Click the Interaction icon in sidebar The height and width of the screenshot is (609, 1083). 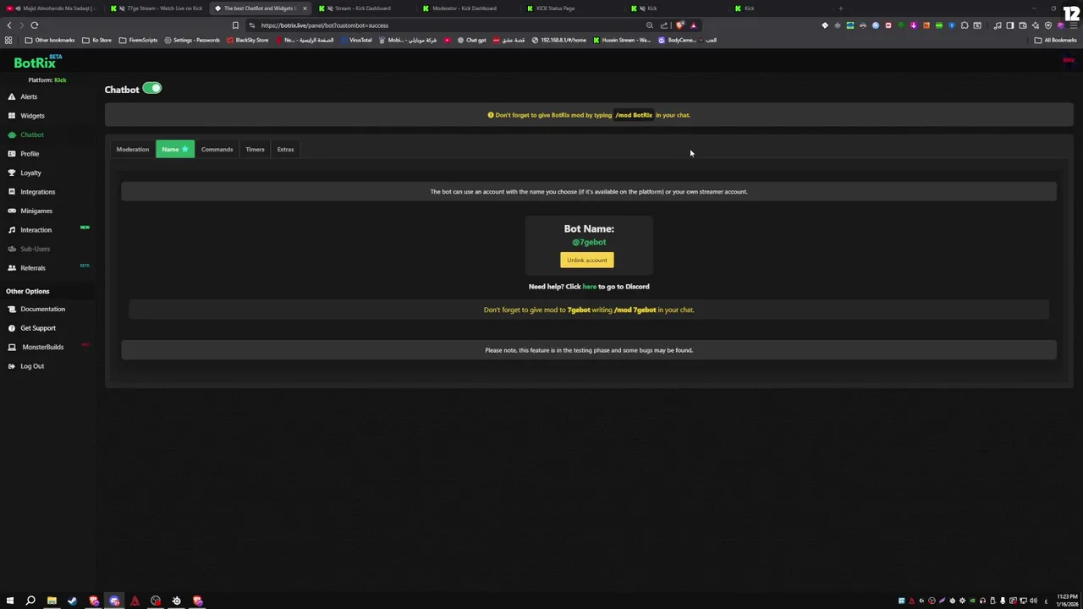(11, 230)
